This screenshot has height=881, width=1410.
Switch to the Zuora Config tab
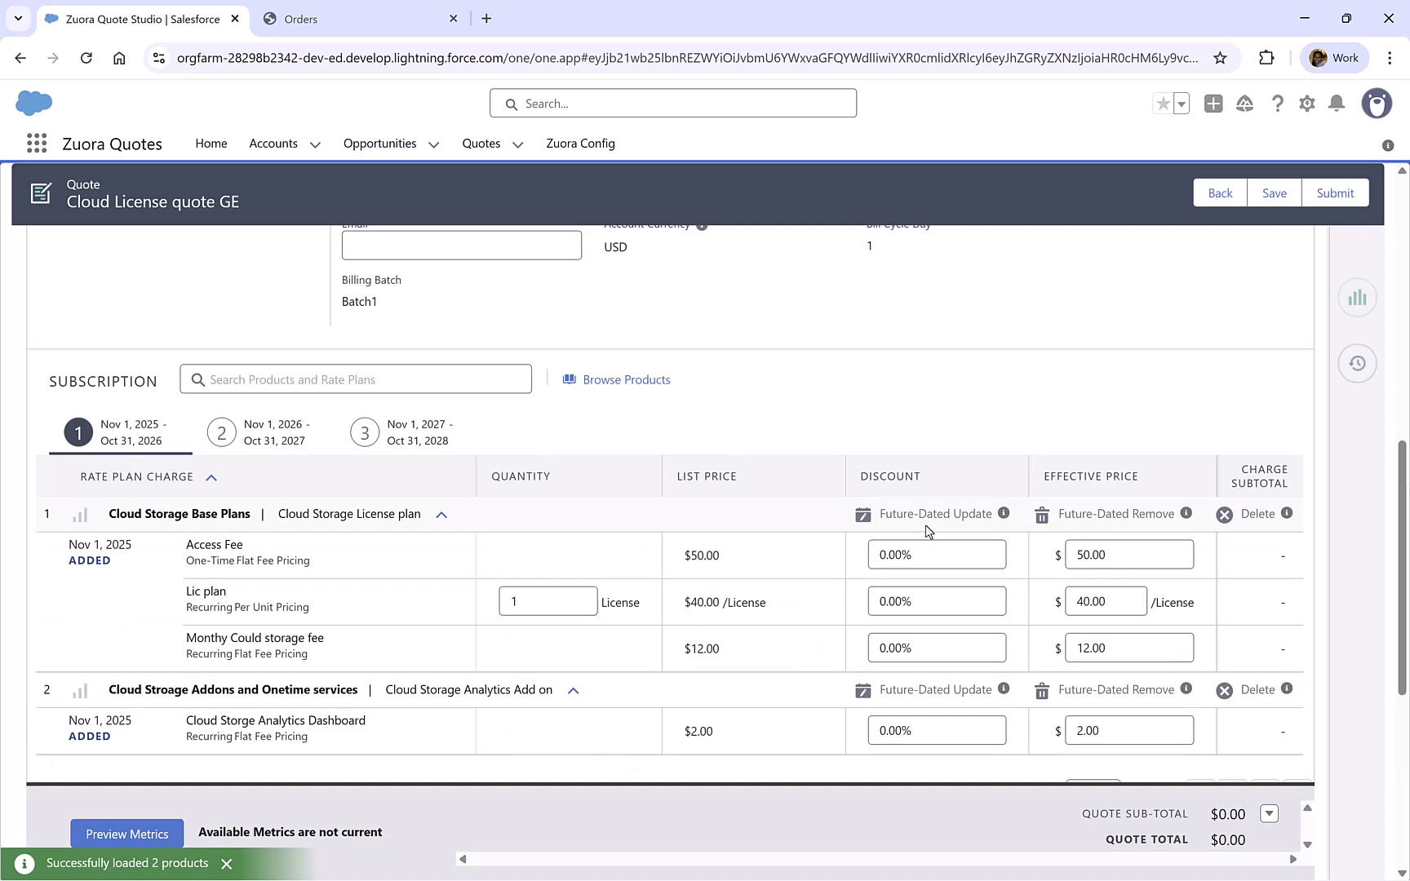[x=580, y=144]
